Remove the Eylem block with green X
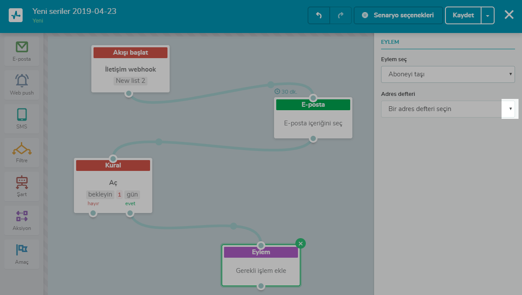The image size is (522, 295). pyautogui.click(x=301, y=243)
